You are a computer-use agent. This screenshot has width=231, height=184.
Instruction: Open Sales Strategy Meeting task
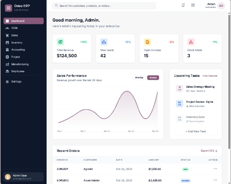click(196, 88)
